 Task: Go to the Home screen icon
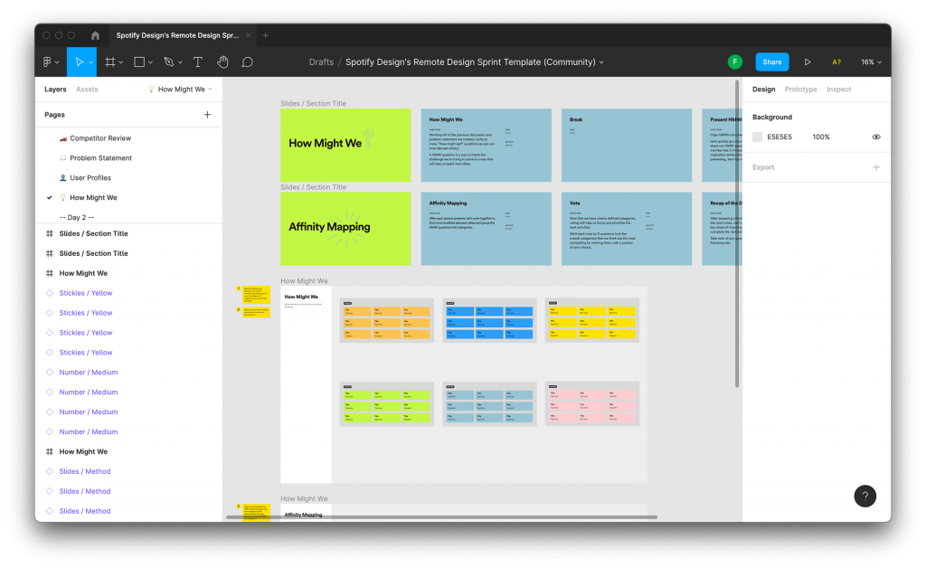tap(95, 35)
